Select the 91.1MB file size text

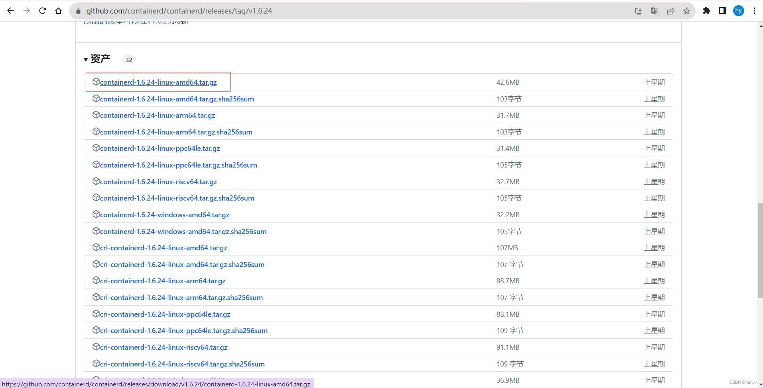pyautogui.click(x=508, y=347)
